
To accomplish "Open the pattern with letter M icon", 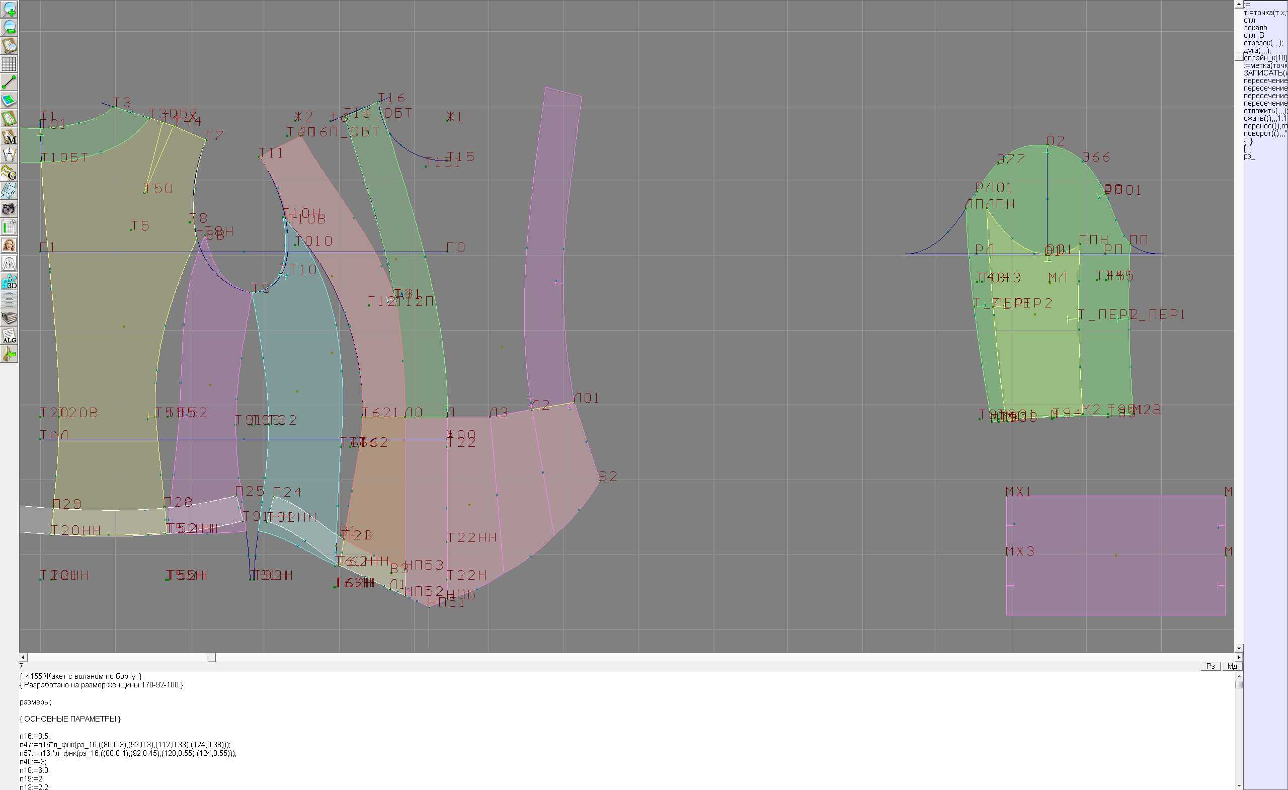I will coord(10,136).
